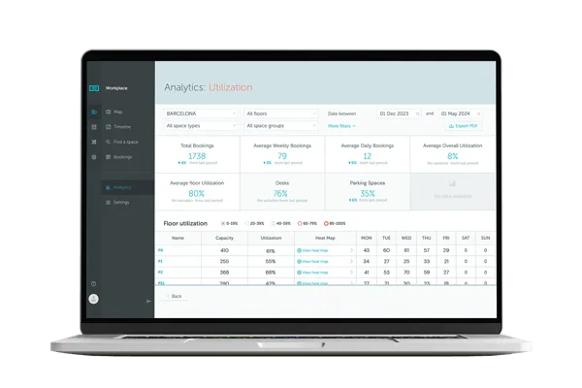Open floor P2 link
The width and height of the screenshot is (582, 388).
pos(160,273)
